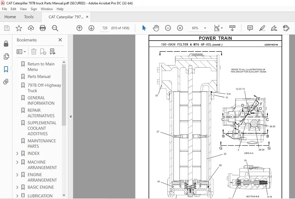Viewport: 295px width, 199px height.
Task: Select the CAT Caterpillar 797 document tab
Action: tap(66, 17)
